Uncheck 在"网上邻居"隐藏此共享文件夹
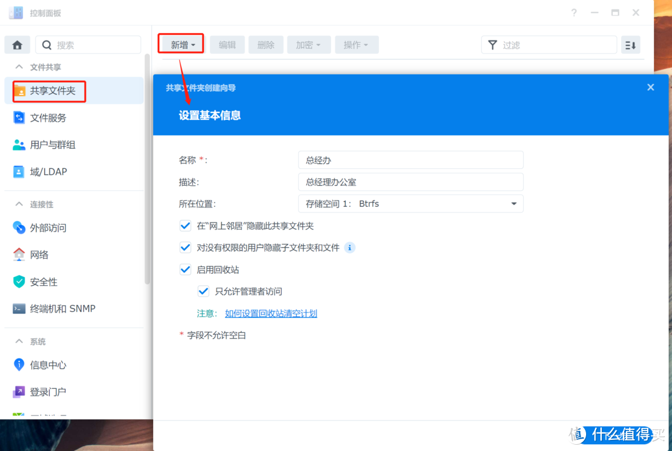672x451 pixels. coord(185,225)
